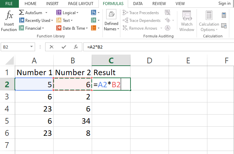Click the Insert Function fx ribbon icon
Image resolution: width=234 pixels, height=154 pixels.
click(9, 21)
